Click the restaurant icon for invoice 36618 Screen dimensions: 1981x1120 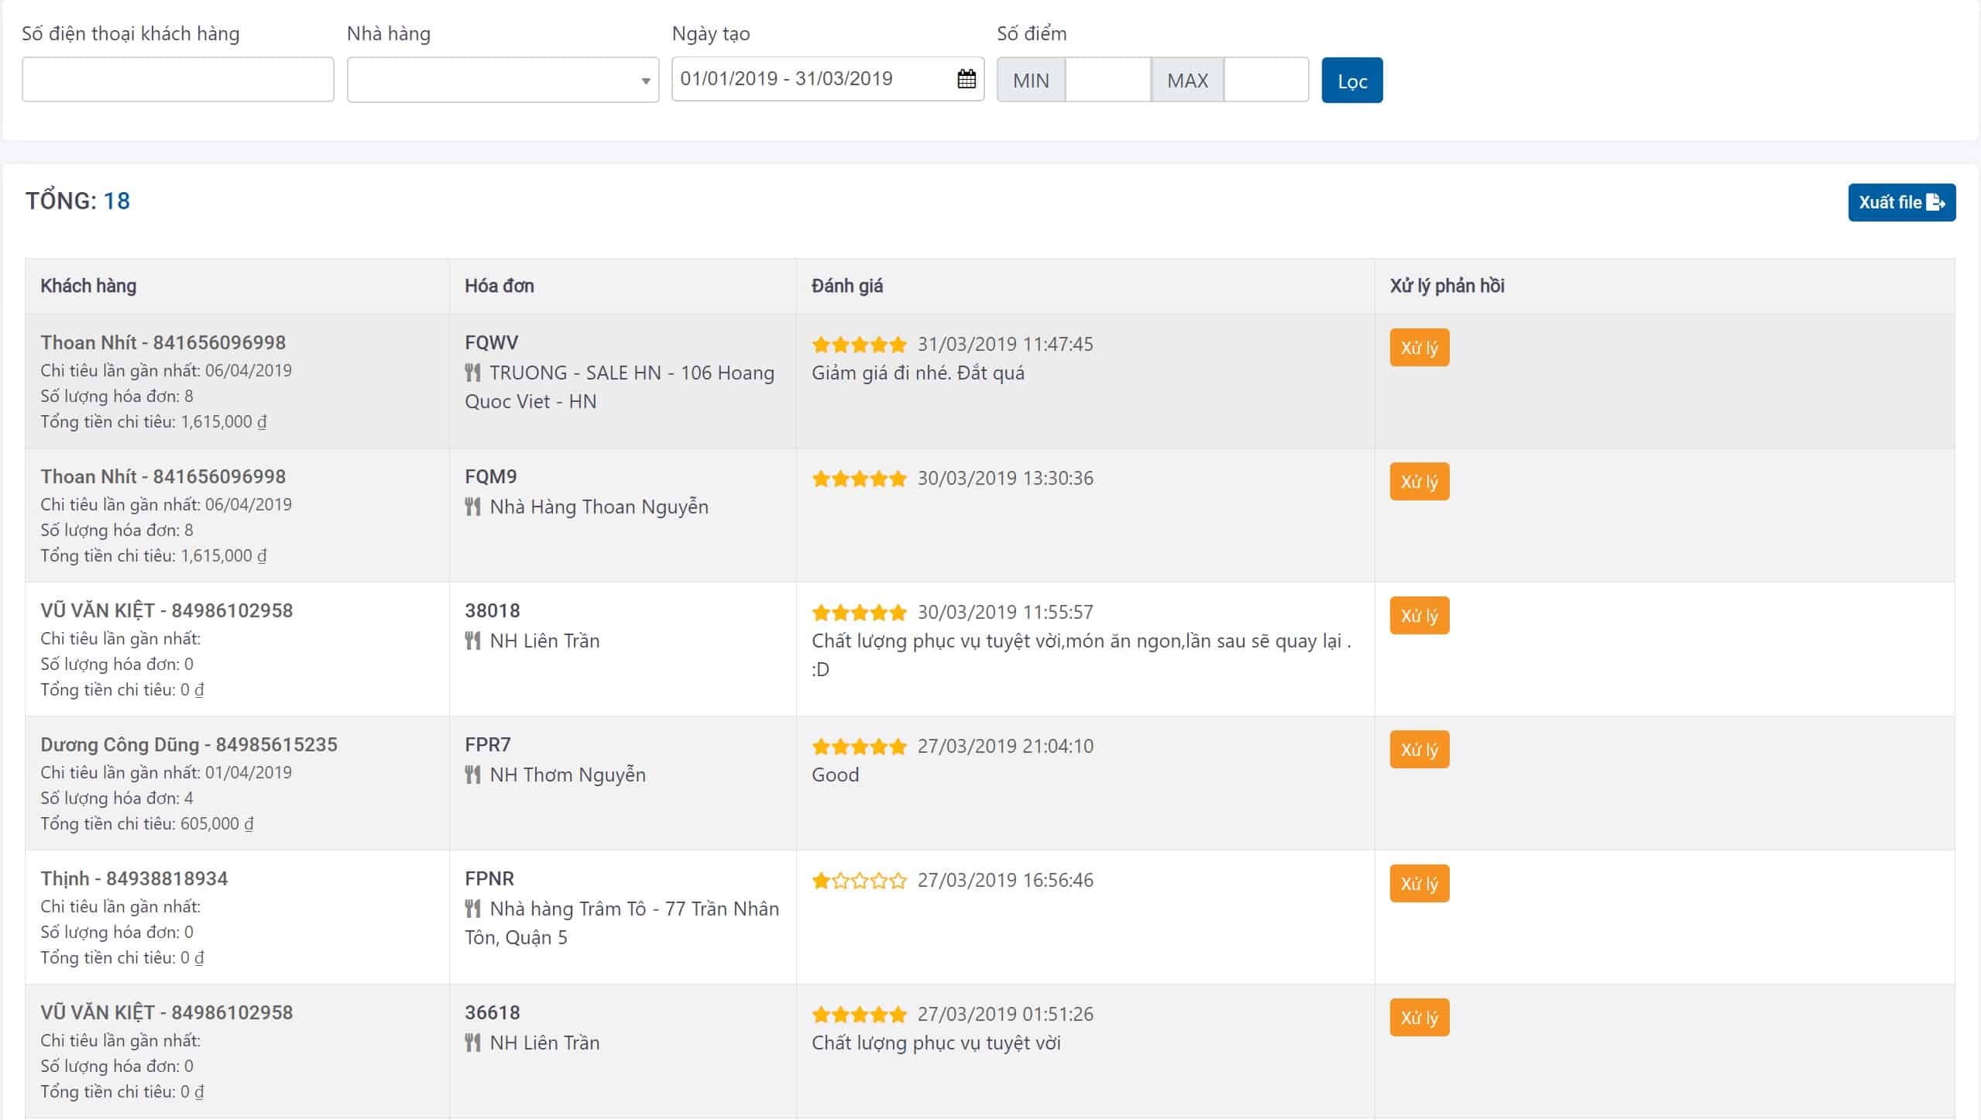click(x=472, y=1043)
